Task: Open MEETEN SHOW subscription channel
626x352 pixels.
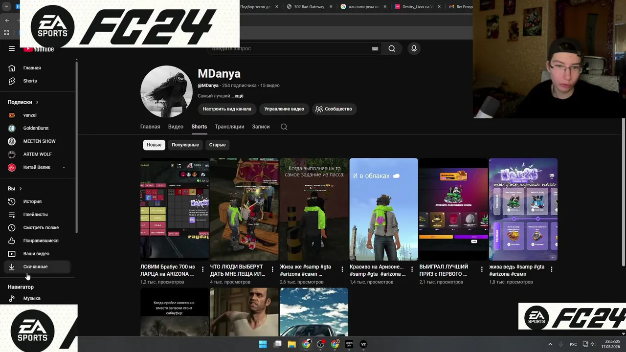Action: click(x=38, y=141)
